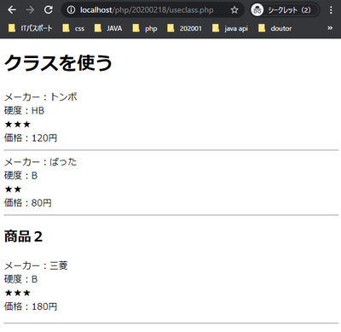The image size is (341, 332).
Task: Open the doutor bookmark folder
Action: tap(275, 28)
